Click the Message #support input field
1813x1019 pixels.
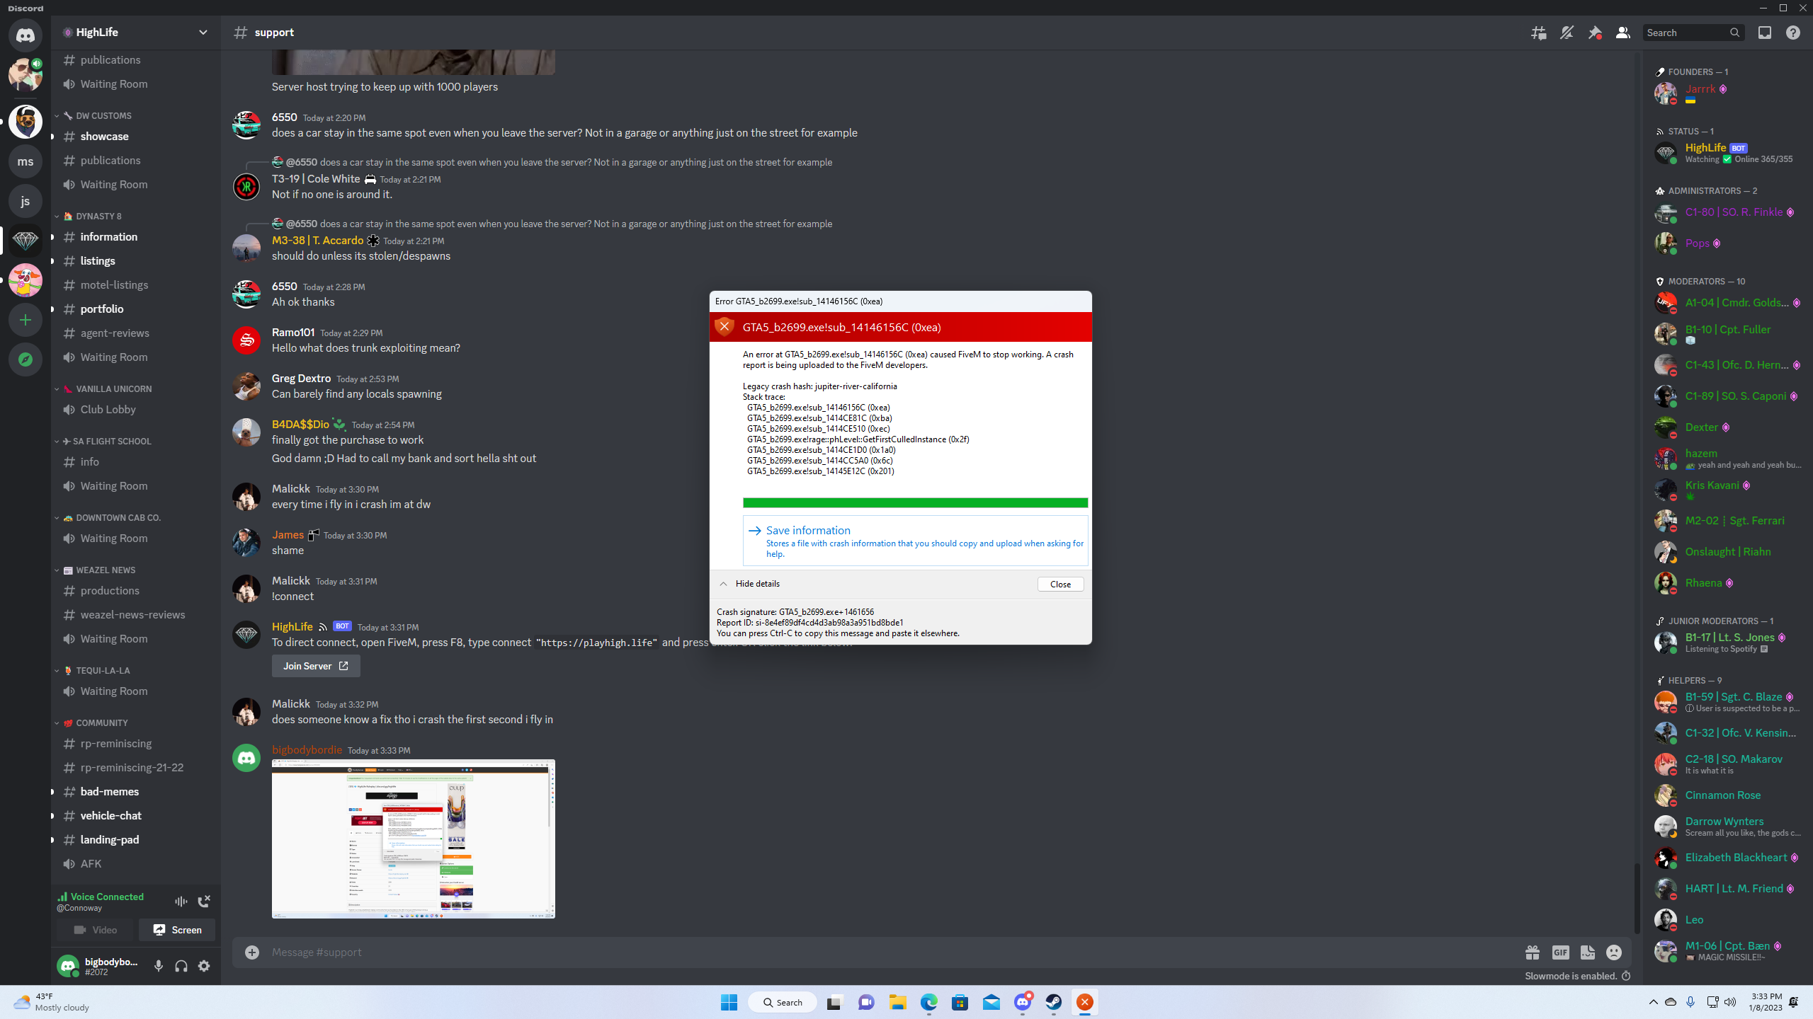pos(567,952)
